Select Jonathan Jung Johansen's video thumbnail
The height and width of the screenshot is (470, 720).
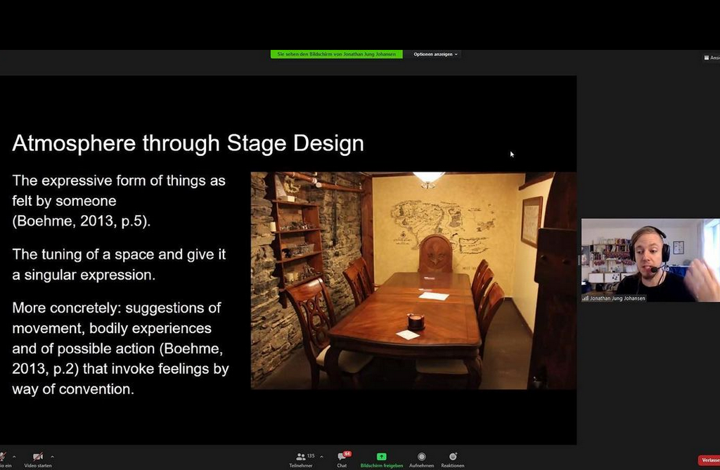[x=650, y=260]
